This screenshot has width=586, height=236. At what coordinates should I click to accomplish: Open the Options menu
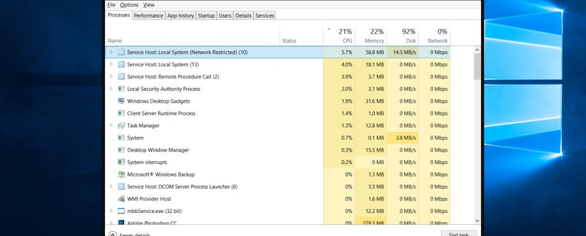click(x=129, y=5)
